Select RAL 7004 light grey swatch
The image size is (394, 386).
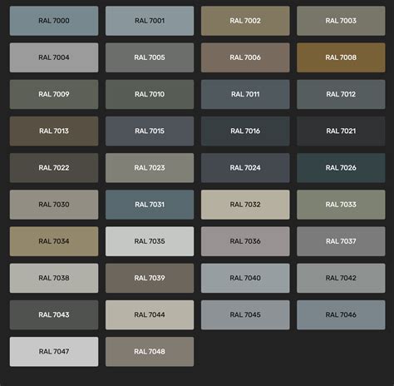click(54, 57)
